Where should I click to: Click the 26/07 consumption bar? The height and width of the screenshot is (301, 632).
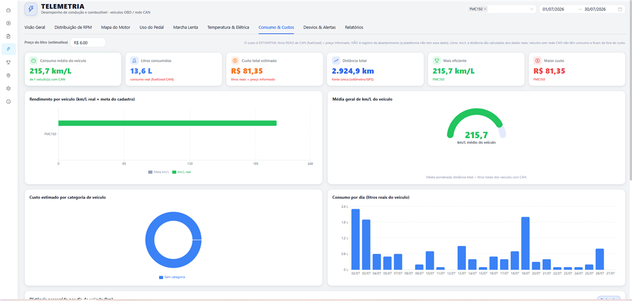point(600,259)
